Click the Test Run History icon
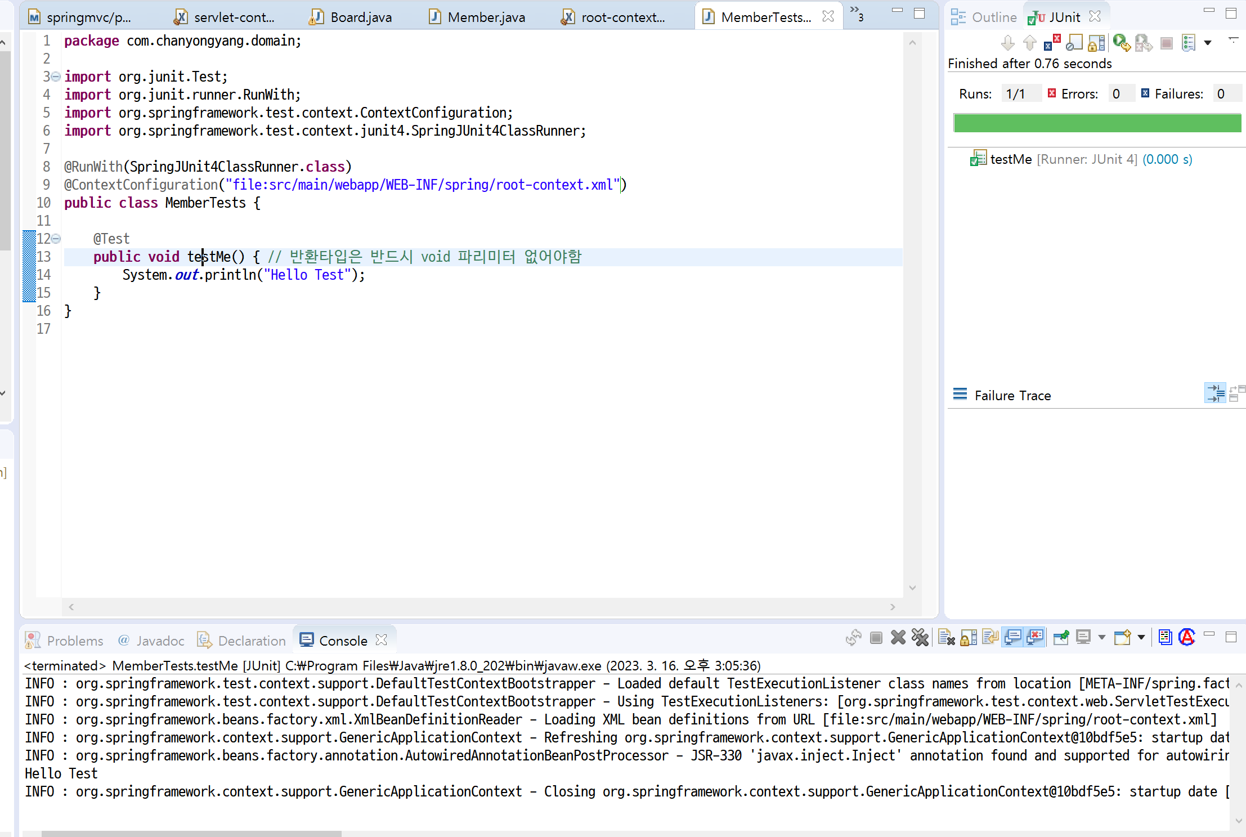The width and height of the screenshot is (1246, 837). 1189,43
